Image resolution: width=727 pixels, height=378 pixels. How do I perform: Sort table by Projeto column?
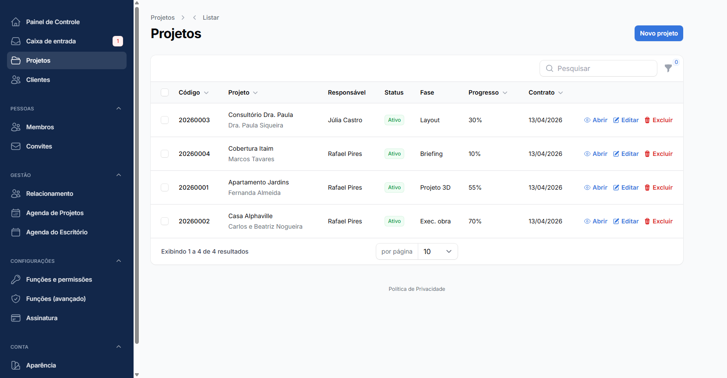[x=243, y=92]
